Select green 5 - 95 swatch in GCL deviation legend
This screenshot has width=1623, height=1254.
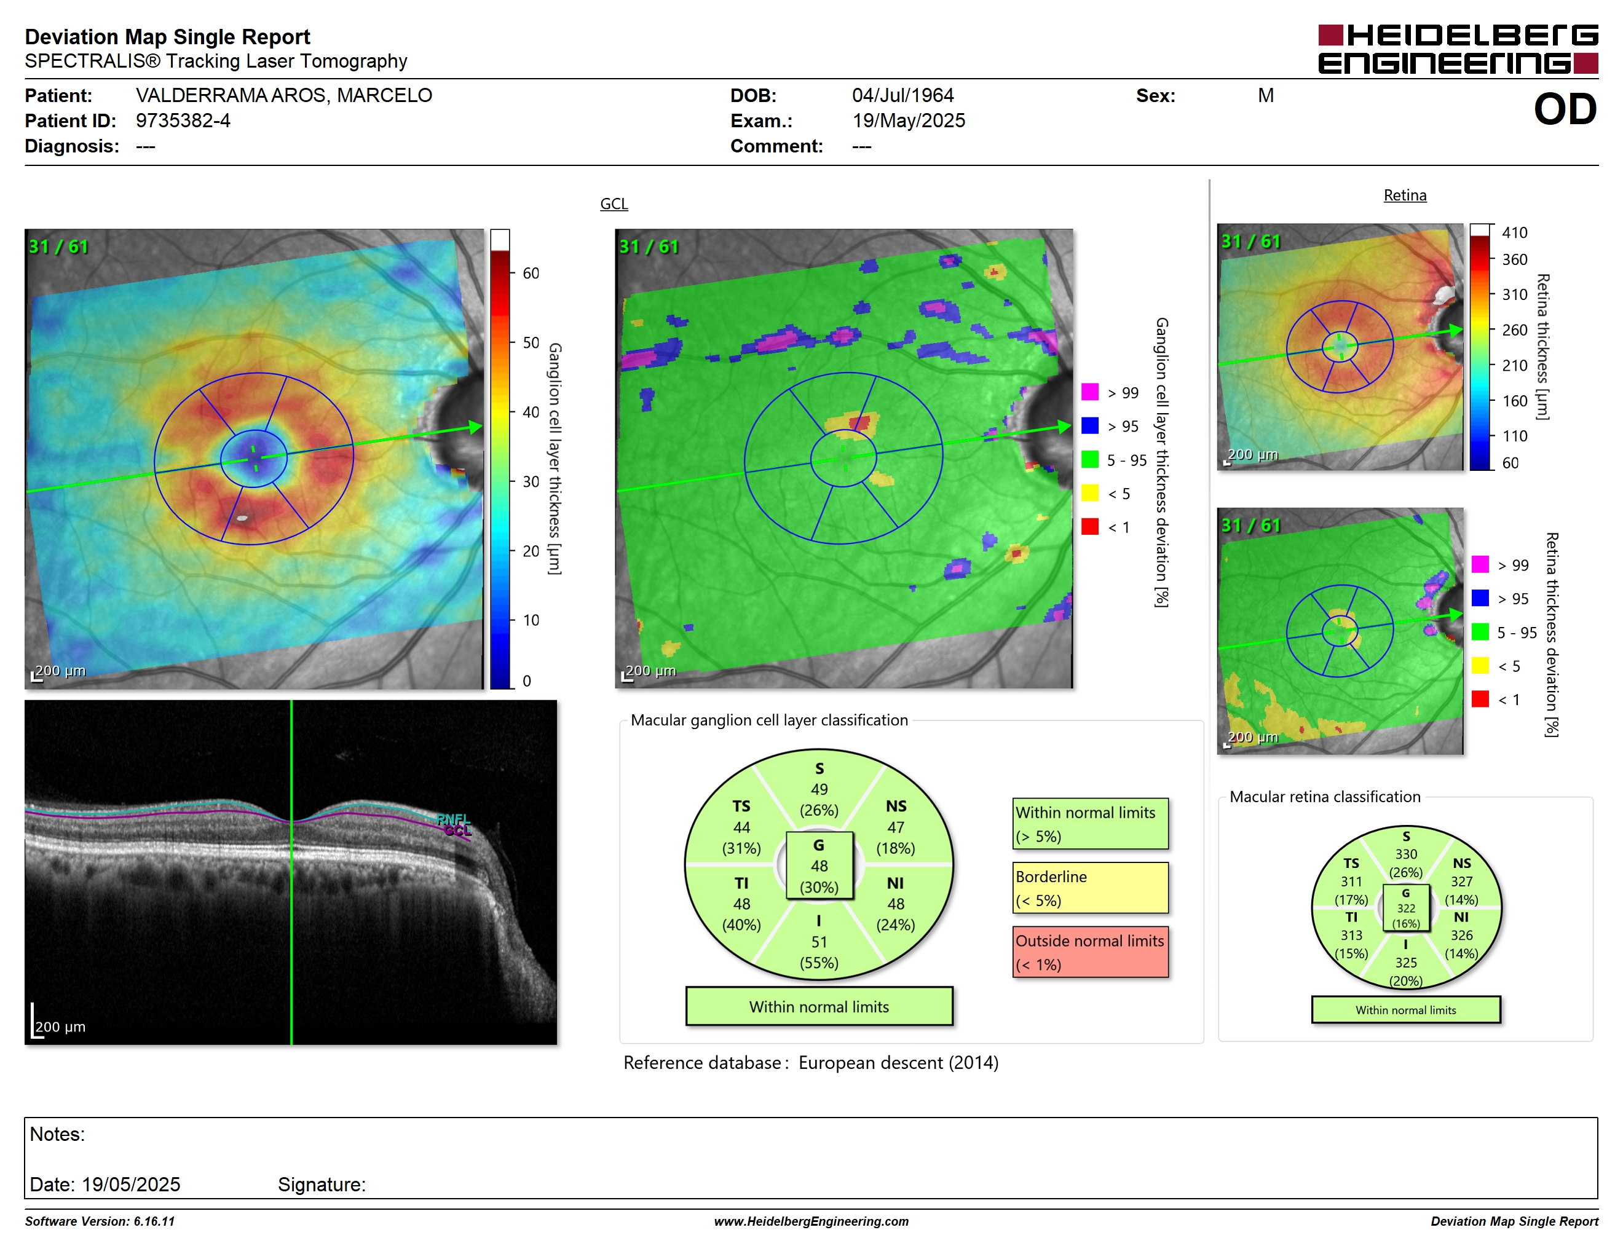1089,459
